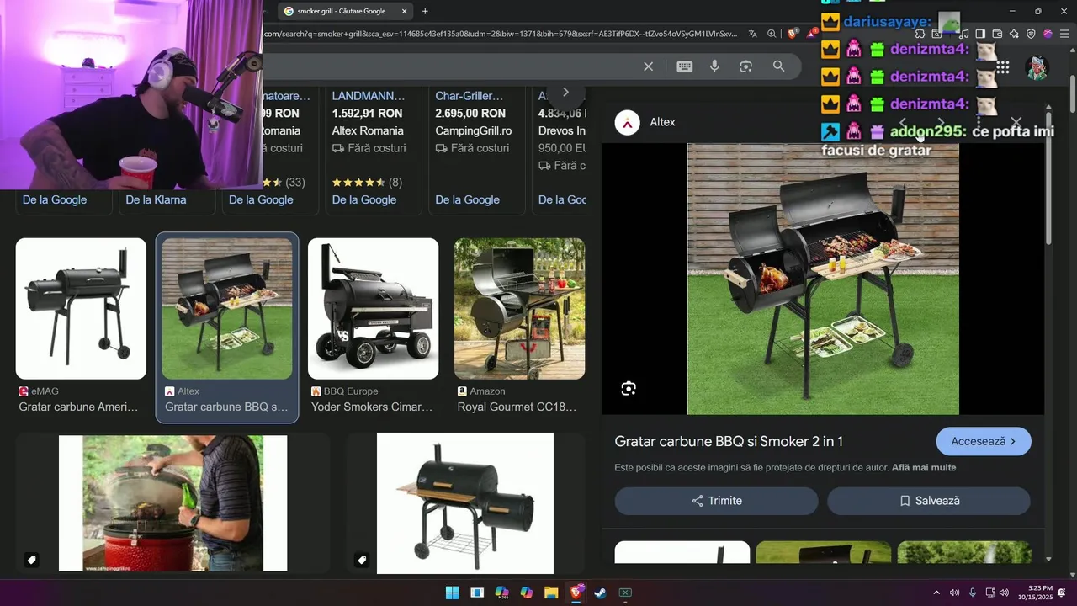
Task: Open the browser hamburger main menu
Action: (1064, 34)
